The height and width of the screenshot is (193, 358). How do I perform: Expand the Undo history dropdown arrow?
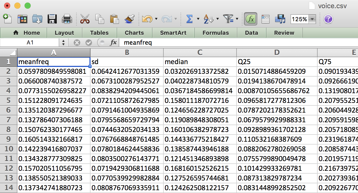tap(156, 19)
